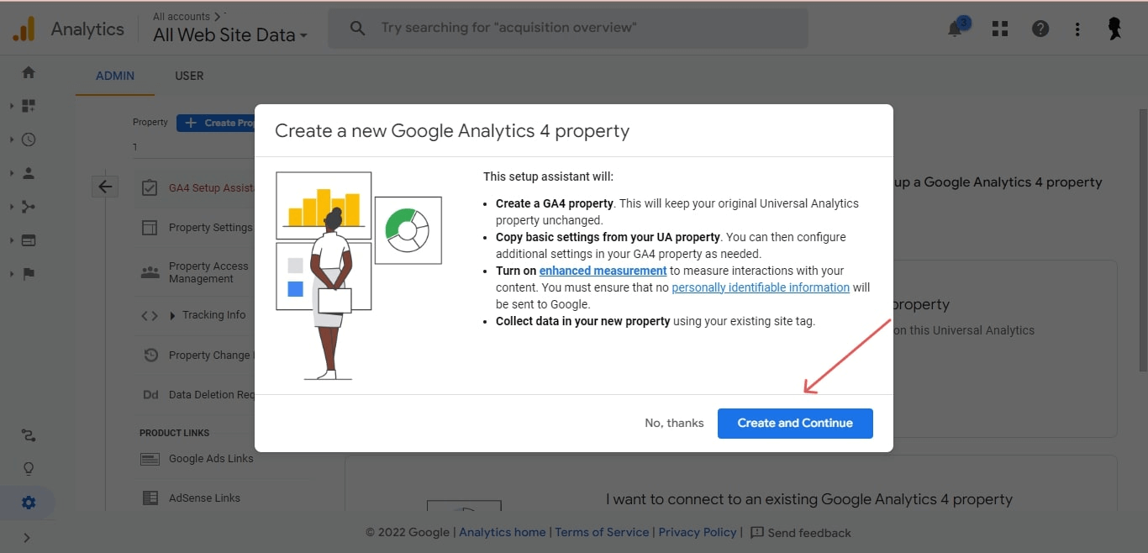The image size is (1148, 553).
Task: Open GA4 Setup Assistant via its checkmark icon
Action: (x=150, y=187)
